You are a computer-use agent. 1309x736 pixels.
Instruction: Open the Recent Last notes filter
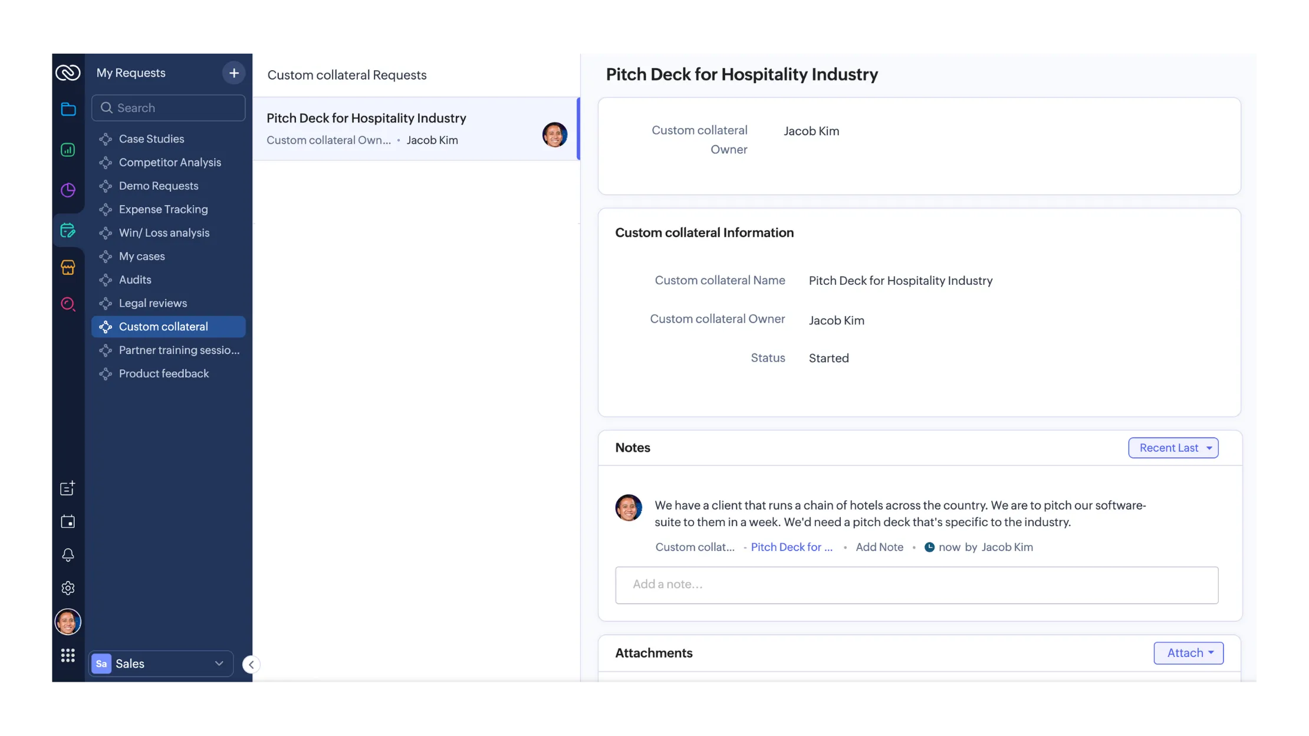tap(1173, 448)
